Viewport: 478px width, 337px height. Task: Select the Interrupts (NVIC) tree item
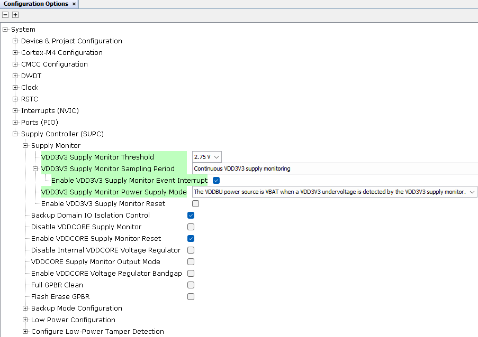point(50,111)
